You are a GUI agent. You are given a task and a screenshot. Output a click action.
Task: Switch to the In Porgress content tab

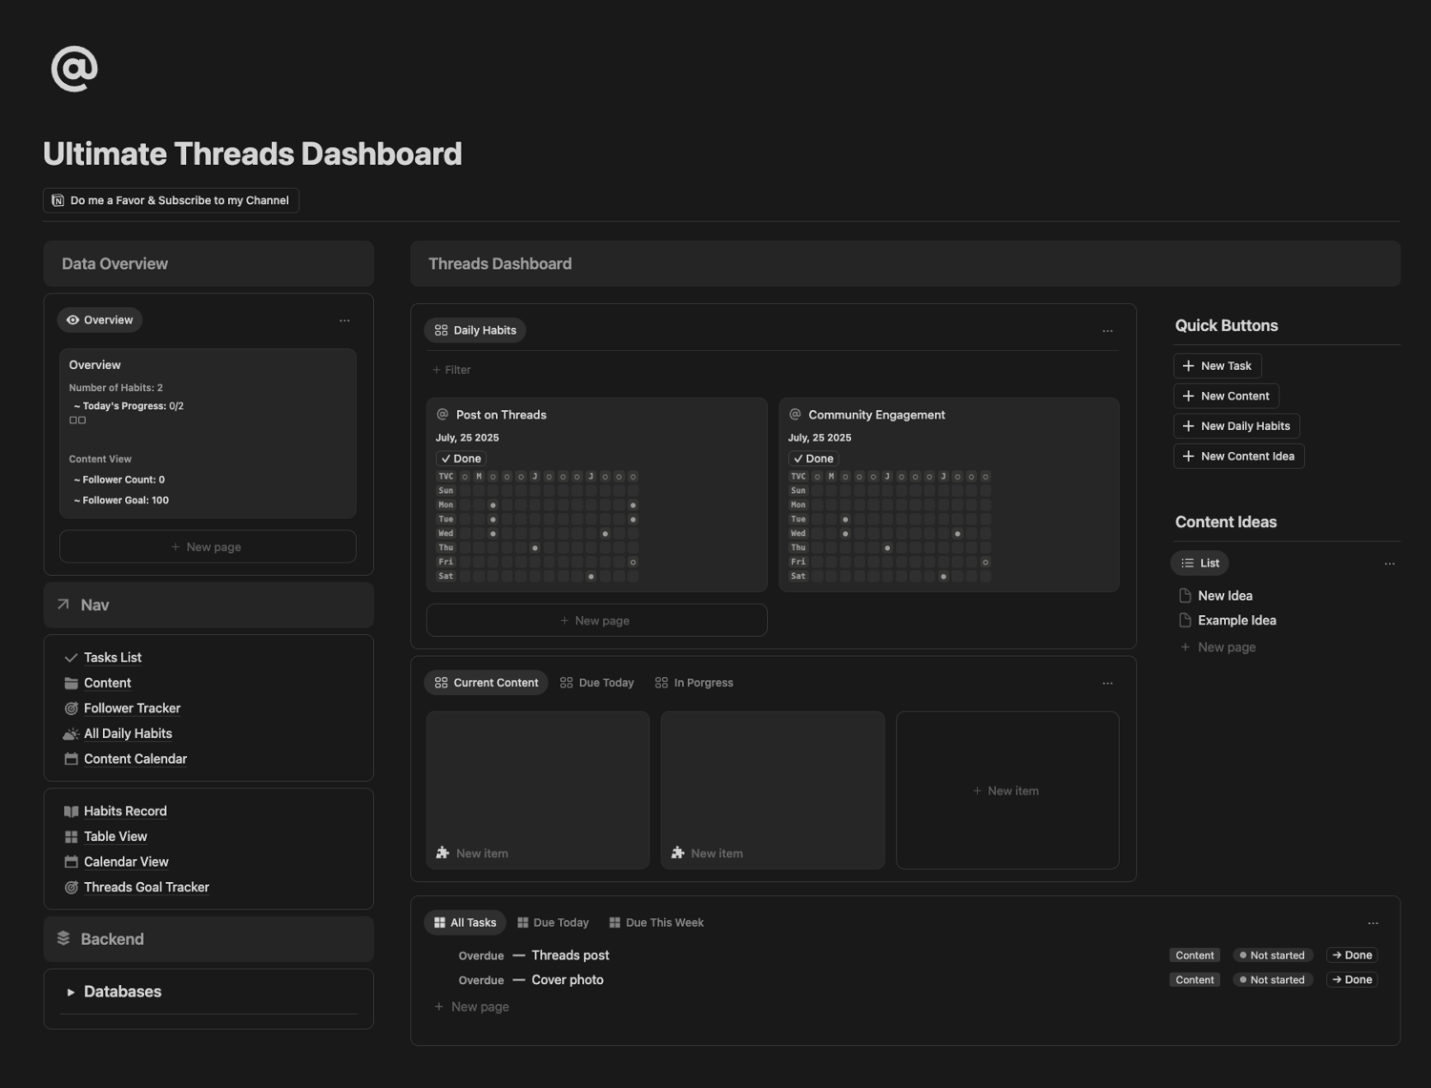(695, 683)
